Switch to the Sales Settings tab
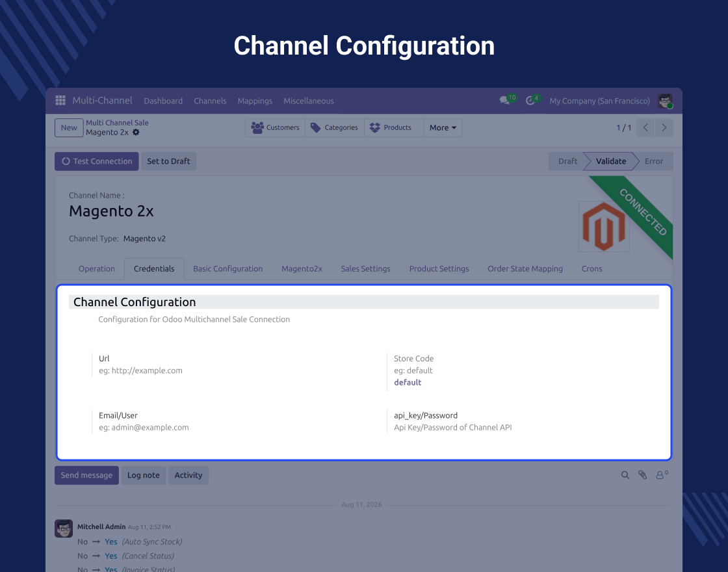The image size is (728, 572). point(365,269)
